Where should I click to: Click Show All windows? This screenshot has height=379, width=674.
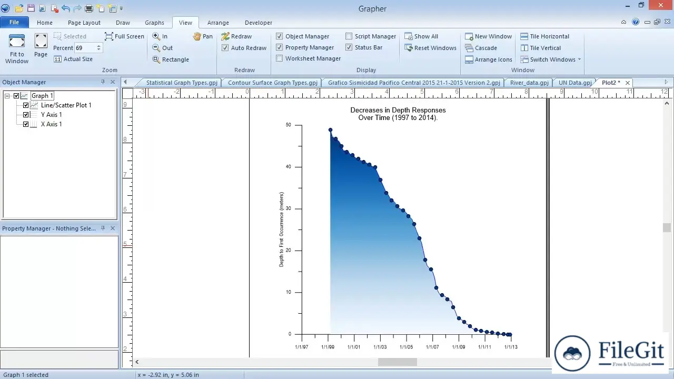421,36
